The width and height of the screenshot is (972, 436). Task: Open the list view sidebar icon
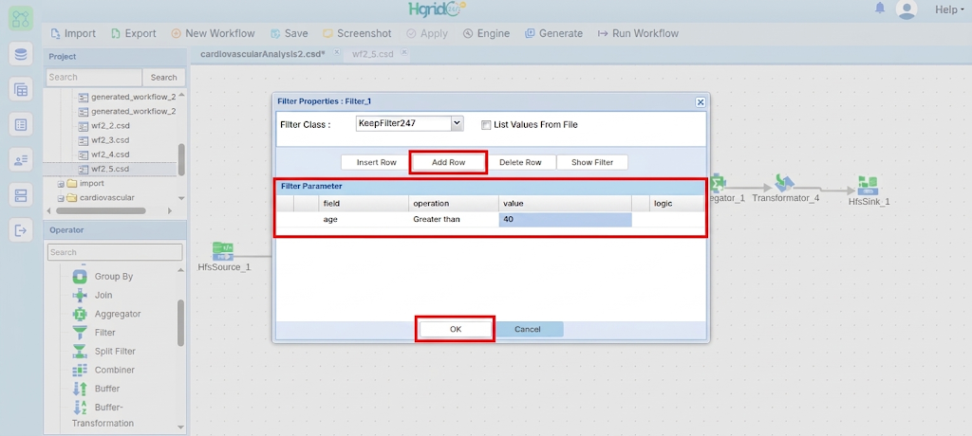click(21, 124)
